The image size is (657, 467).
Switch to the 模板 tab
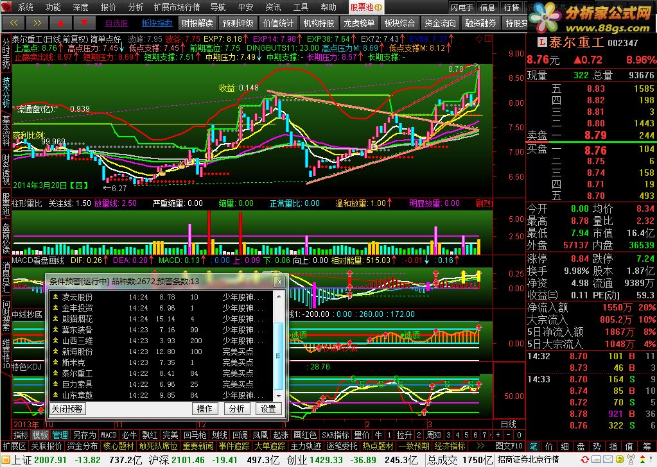[40, 435]
